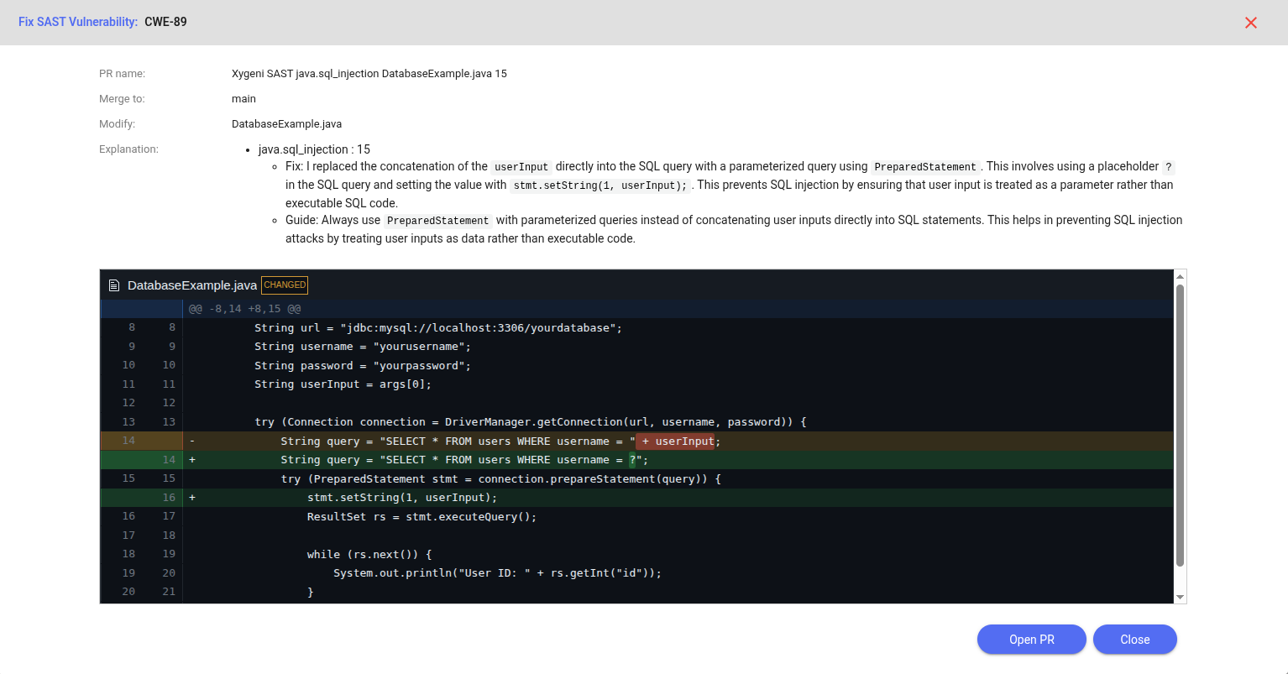
Task: Dismiss the dialog using the red X icon
Action: [1250, 23]
